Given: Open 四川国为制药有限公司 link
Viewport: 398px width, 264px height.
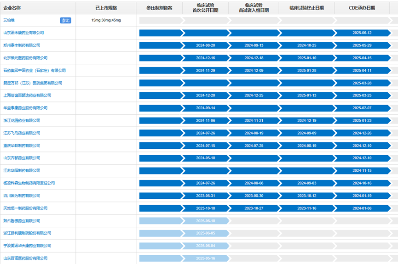Looking at the screenshot, I should click(x=22, y=196).
